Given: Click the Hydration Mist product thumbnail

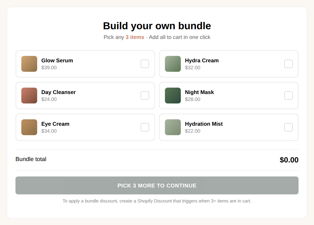Looking at the screenshot, I should (173, 127).
